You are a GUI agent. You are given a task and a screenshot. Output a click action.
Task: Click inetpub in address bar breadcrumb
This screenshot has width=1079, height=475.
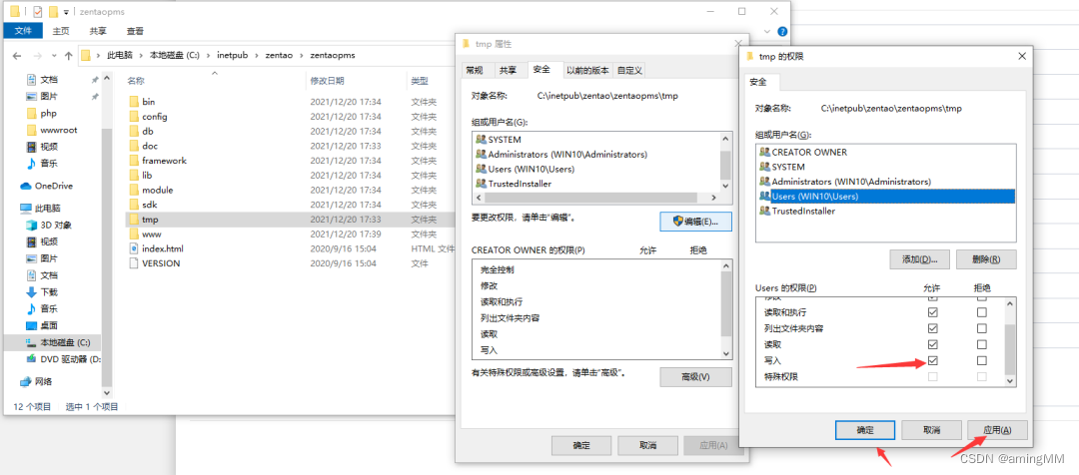pos(231,56)
